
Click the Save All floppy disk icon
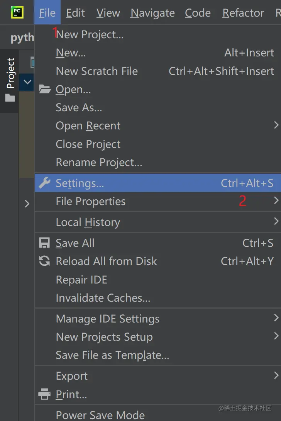[x=45, y=243]
